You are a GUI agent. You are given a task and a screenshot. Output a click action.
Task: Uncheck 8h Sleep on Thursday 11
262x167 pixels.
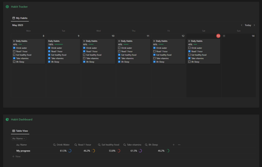tap(119, 62)
